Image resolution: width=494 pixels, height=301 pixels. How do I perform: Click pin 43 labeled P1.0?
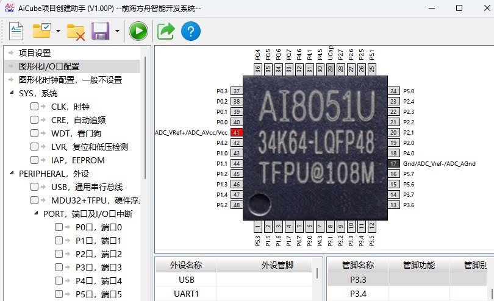coord(237,153)
